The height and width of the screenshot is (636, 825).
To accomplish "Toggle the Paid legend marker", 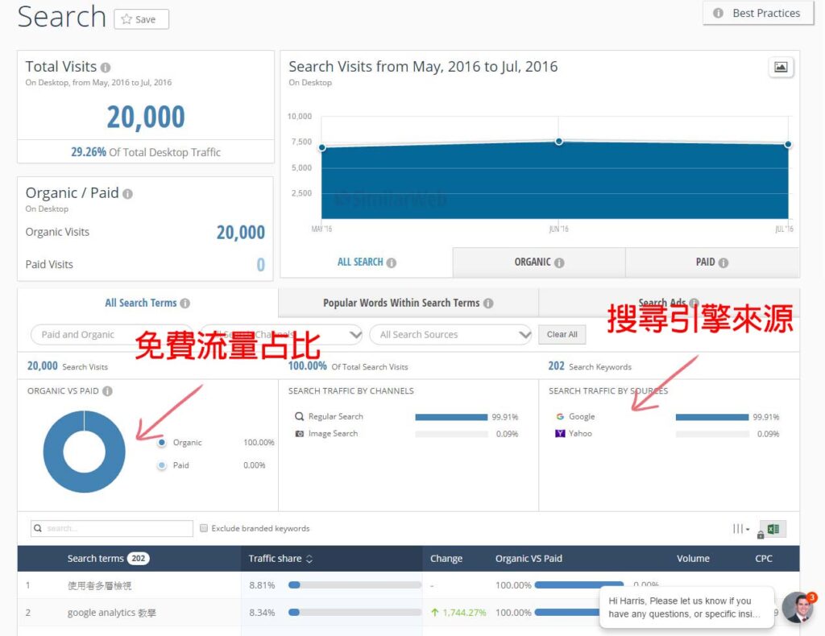I will pyautogui.click(x=162, y=465).
